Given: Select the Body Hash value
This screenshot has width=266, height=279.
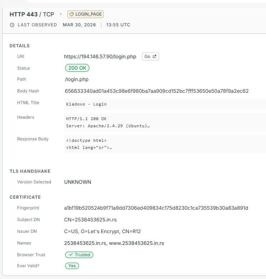Looking at the screenshot, I should pyautogui.click(x=157, y=91).
